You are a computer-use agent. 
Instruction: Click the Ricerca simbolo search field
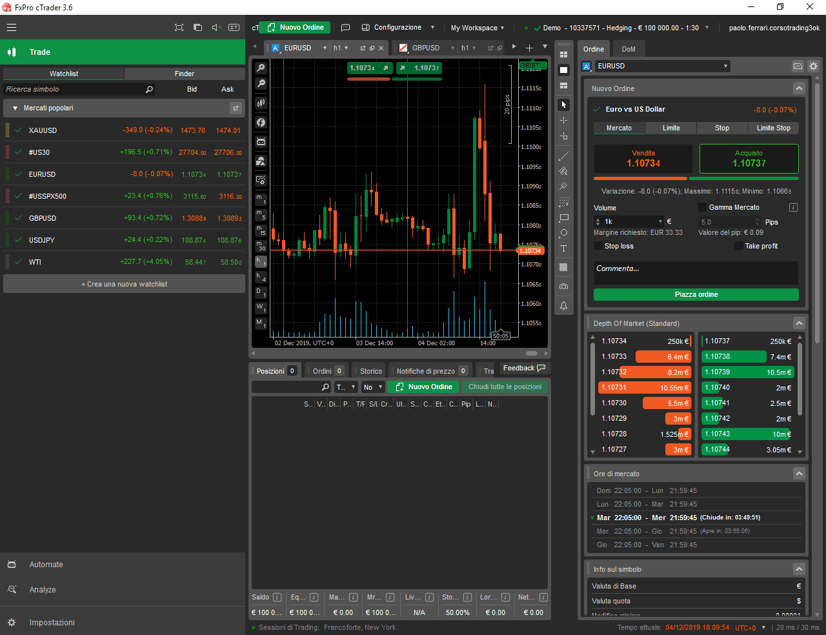click(x=79, y=89)
